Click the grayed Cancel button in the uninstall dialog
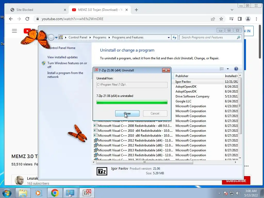This screenshot has height=198, width=264. pos(155,113)
